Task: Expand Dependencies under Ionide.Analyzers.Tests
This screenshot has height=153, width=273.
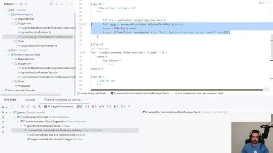Action: 12,59
